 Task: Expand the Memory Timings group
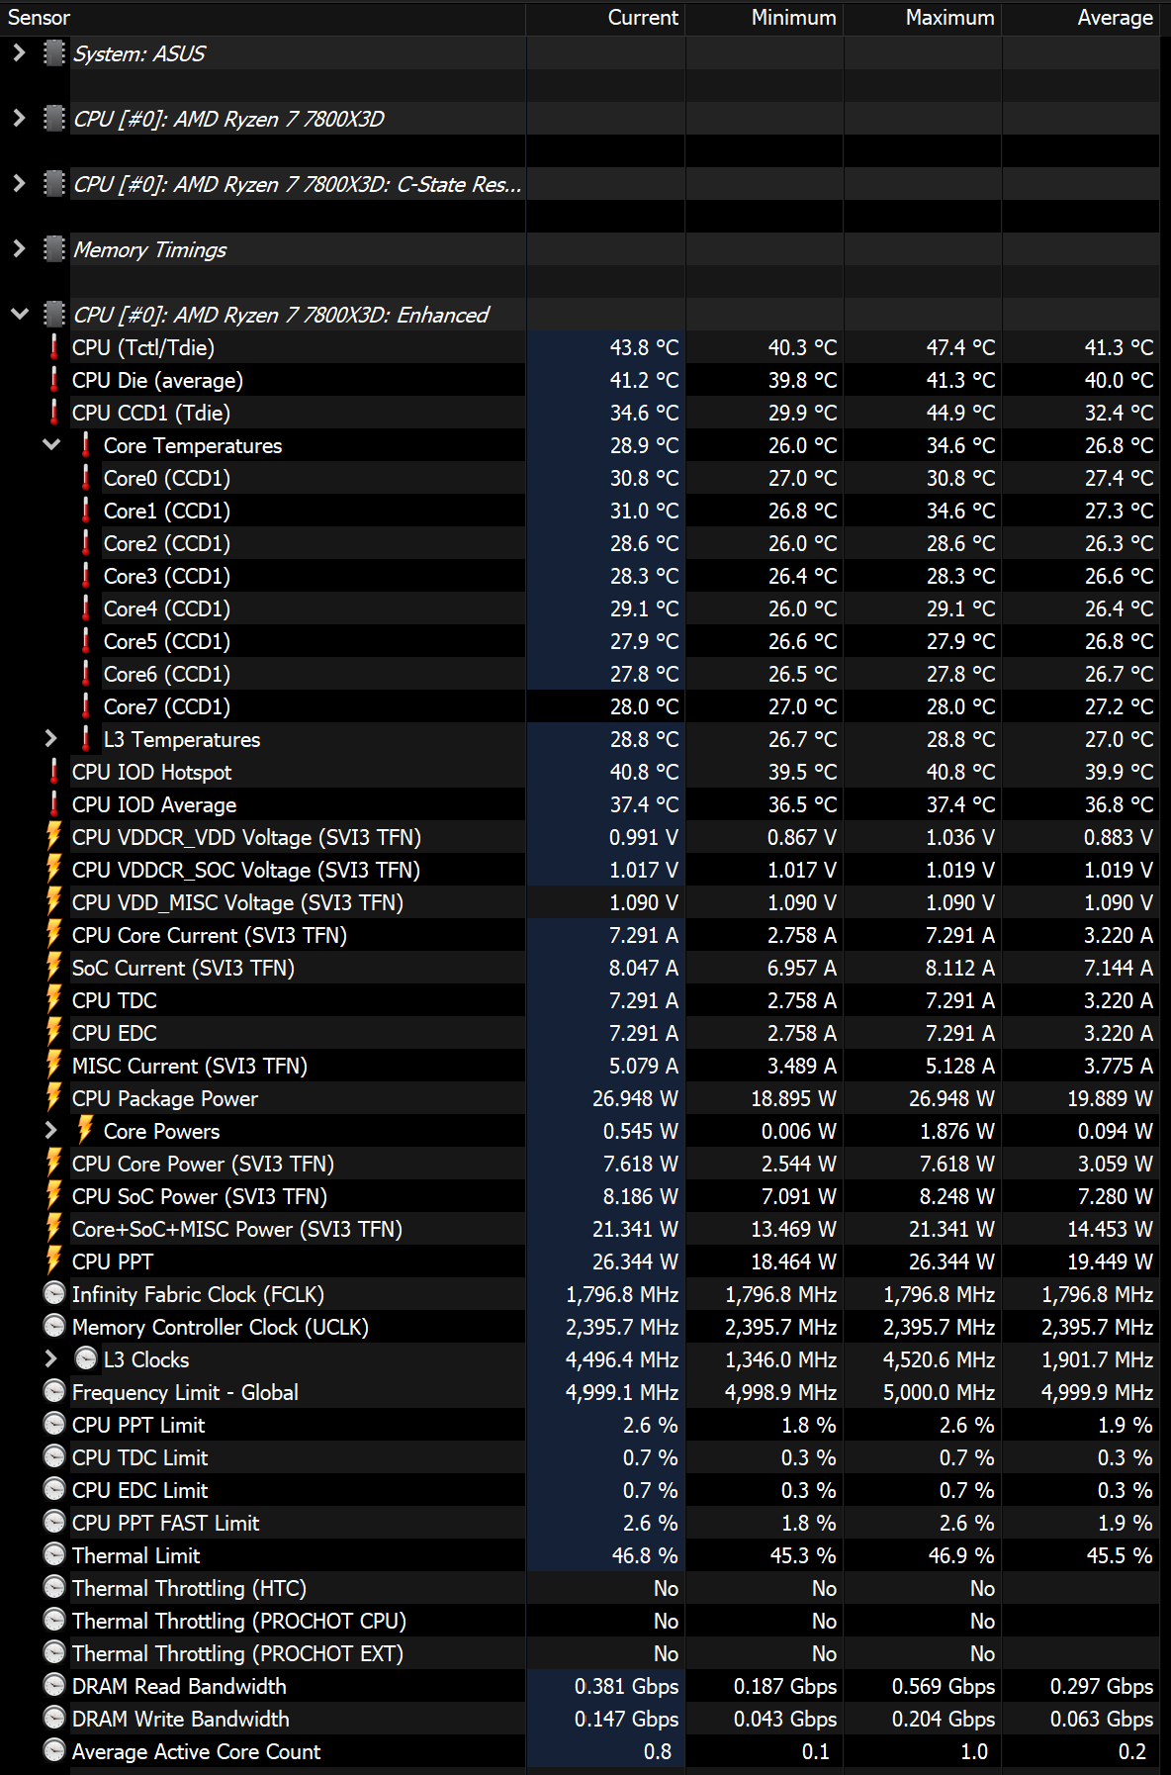pos(19,249)
